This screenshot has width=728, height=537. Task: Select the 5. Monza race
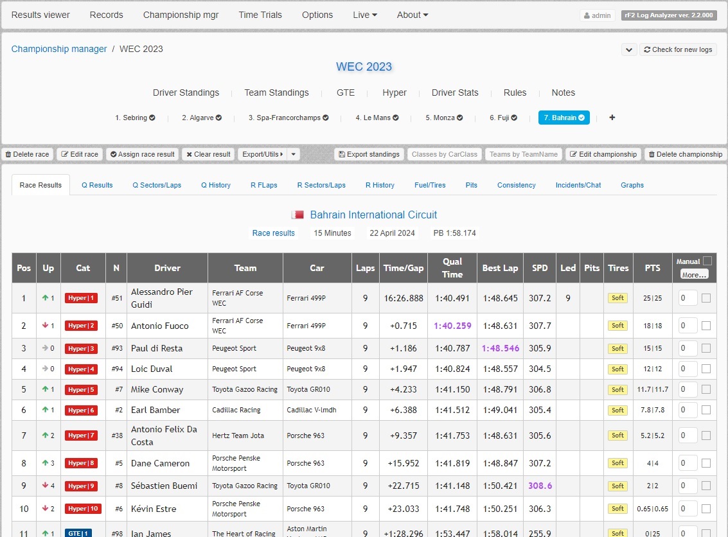[444, 118]
